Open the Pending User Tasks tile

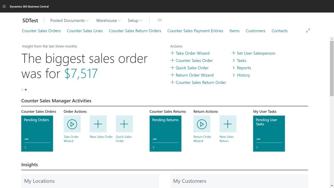(269, 133)
